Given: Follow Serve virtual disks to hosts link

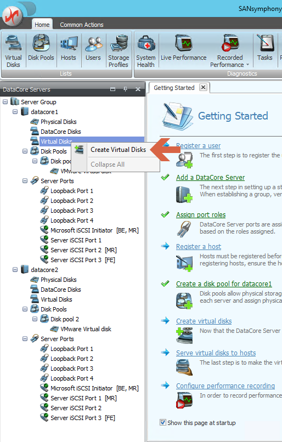Looking at the screenshot, I should click(x=216, y=353).
